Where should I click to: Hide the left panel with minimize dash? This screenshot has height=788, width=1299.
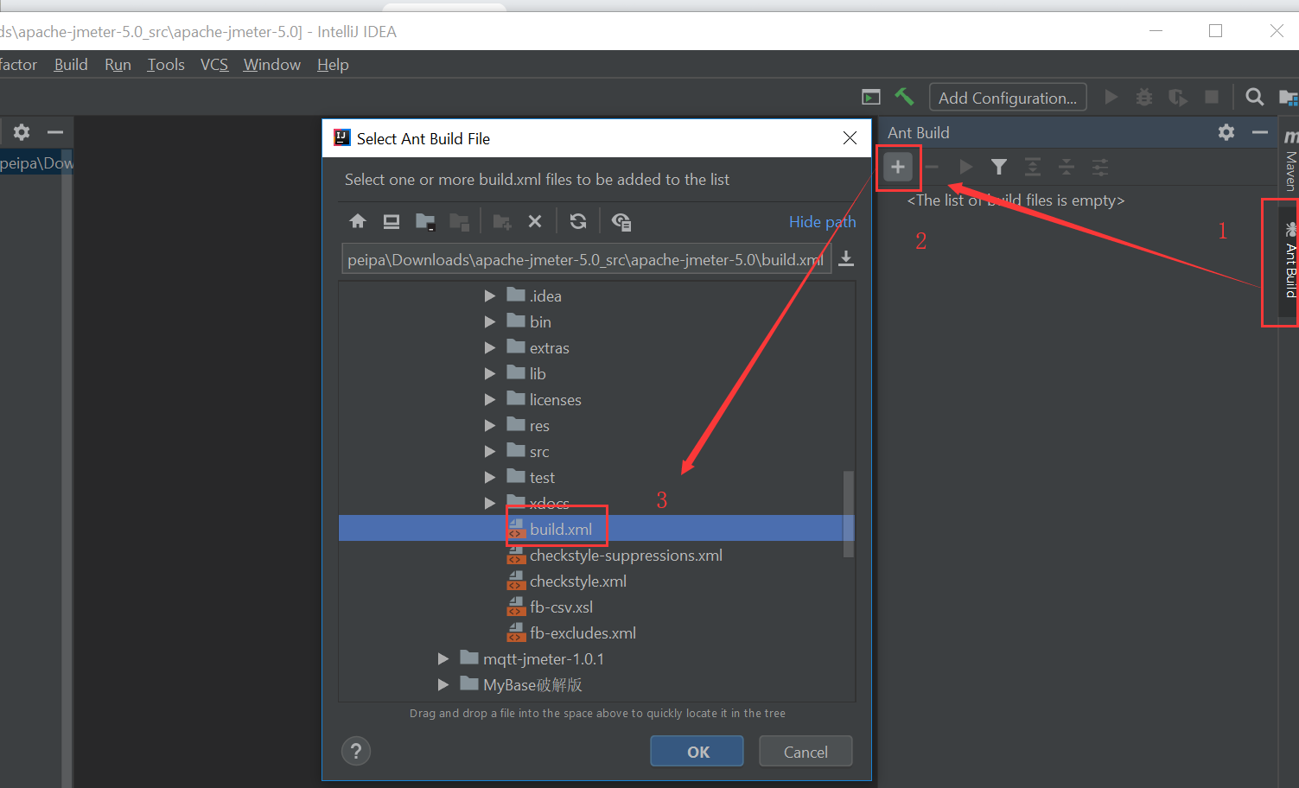55,132
